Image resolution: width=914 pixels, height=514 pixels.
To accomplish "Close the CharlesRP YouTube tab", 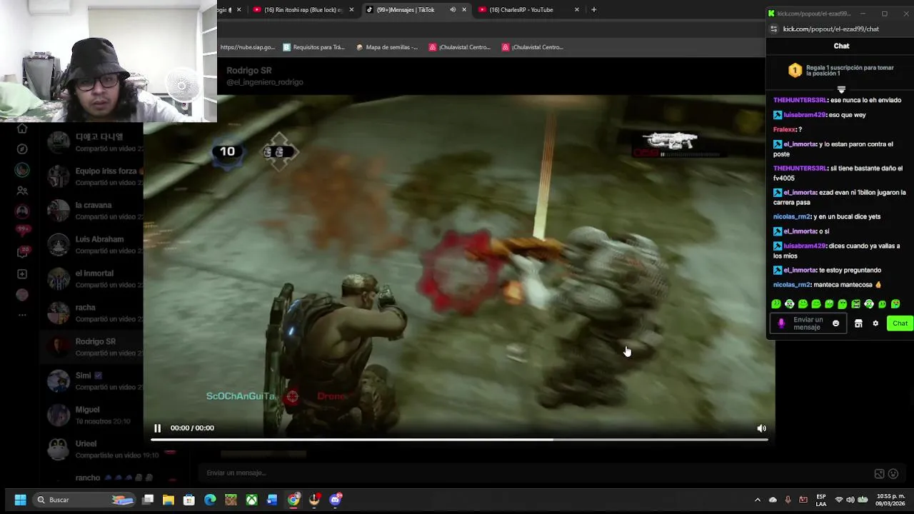I will pyautogui.click(x=577, y=9).
